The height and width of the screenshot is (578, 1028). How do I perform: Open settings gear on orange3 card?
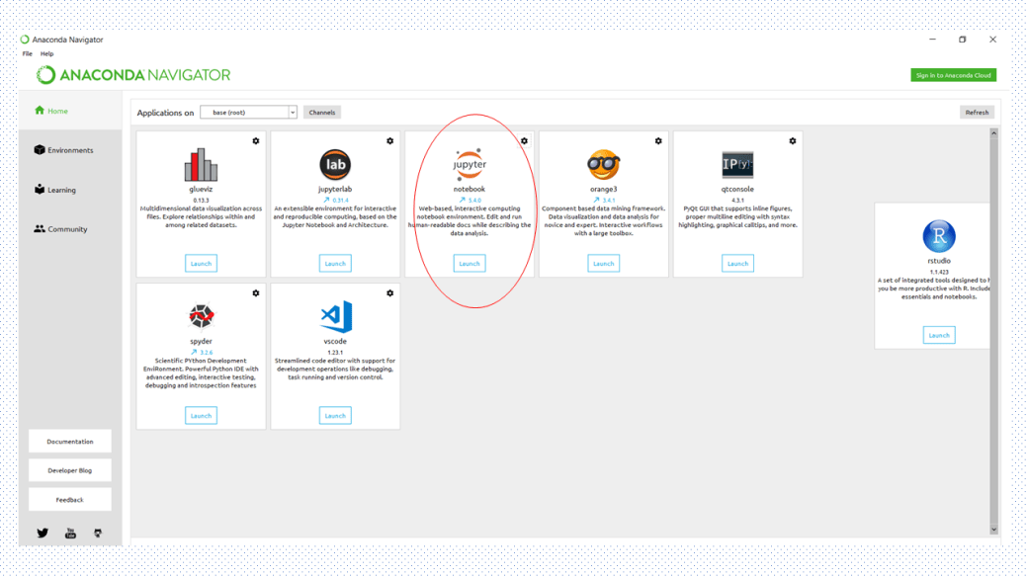(658, 141)
